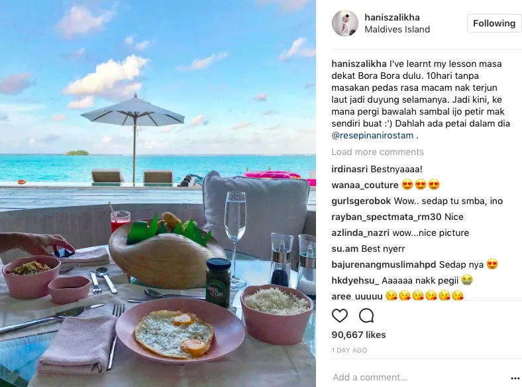Open irdinasri commenter profile
The width and height of the screenshot is (522, 387).
(350, 169)
